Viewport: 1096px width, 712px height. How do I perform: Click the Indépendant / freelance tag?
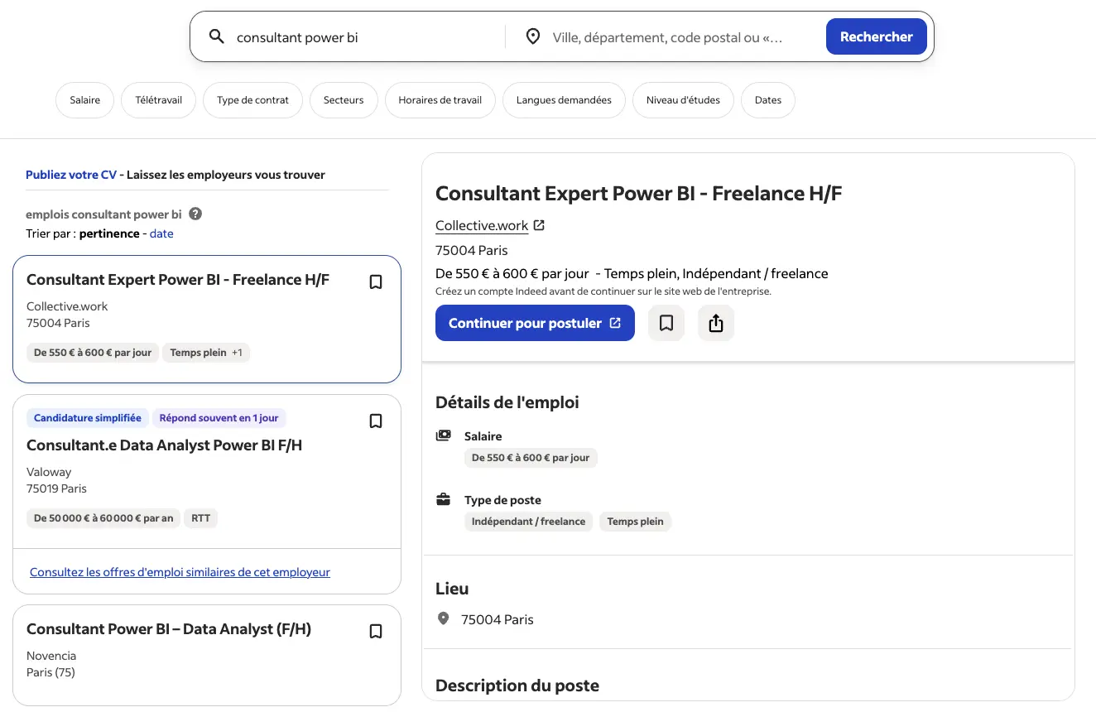coord(528,522)
